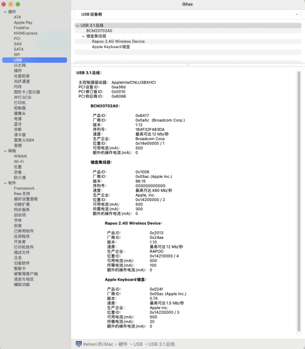Screen dimensions: 305x349
Task: Select FireWire in the sidebar
Action: coord(21,28)
